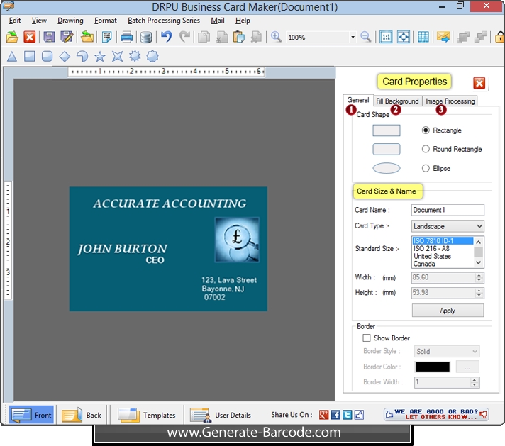
Task: Open the View menu
Action: (39, 21)
